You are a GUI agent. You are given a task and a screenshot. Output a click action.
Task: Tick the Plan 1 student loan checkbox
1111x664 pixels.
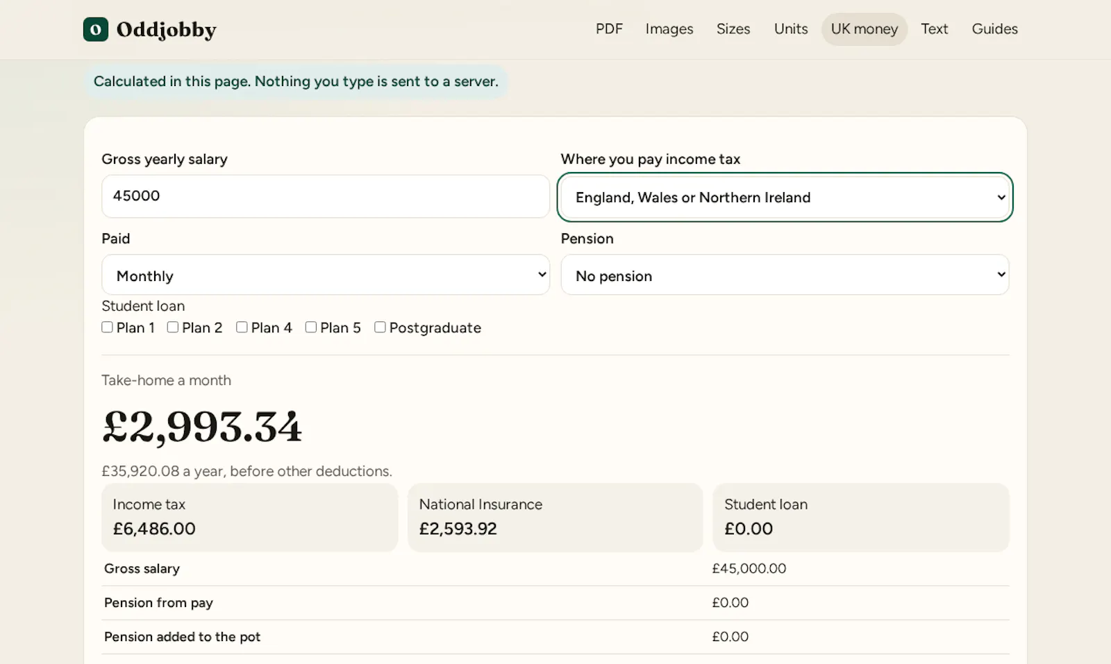coord(107,327)
